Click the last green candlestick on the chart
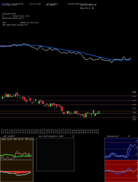The height and width of the screenshot is (182, 138). click(x=99, y=112)
